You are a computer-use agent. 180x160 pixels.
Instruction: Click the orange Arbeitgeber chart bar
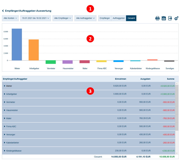[x=34, y=50]
